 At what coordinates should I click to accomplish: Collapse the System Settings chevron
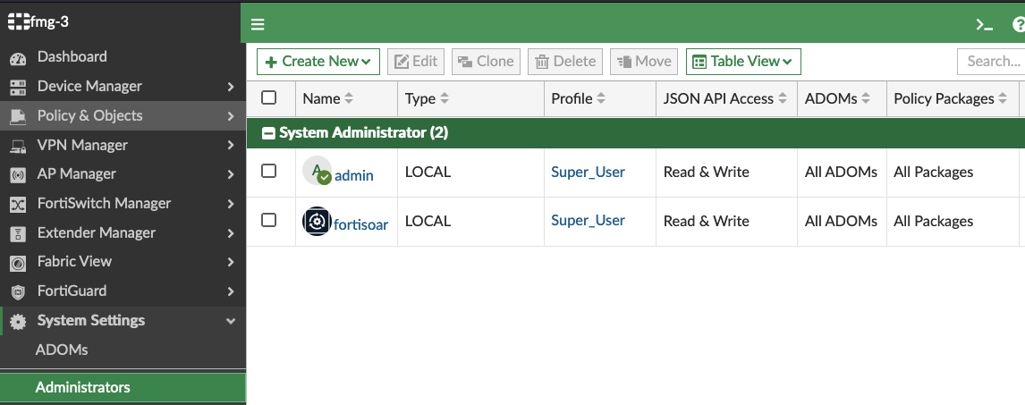click(231, 321)
